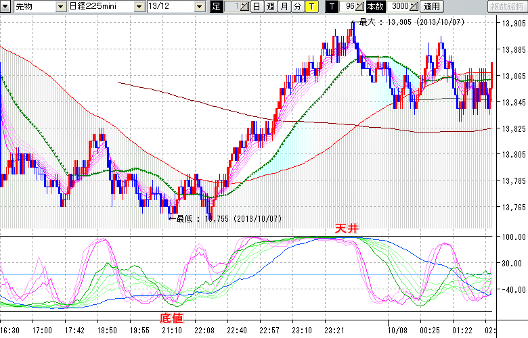This screenshot has height=338, width=528.
Task: Switch to the 月 monthly chart timeframe
Action: click(x=284, y=7)
